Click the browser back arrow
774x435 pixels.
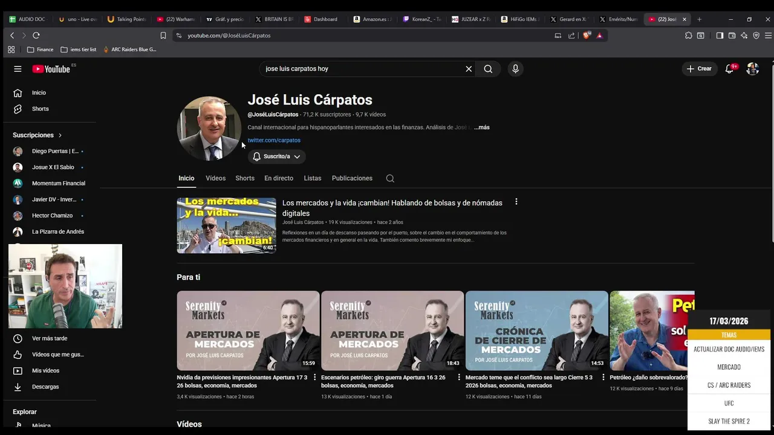tap(11, 36)
